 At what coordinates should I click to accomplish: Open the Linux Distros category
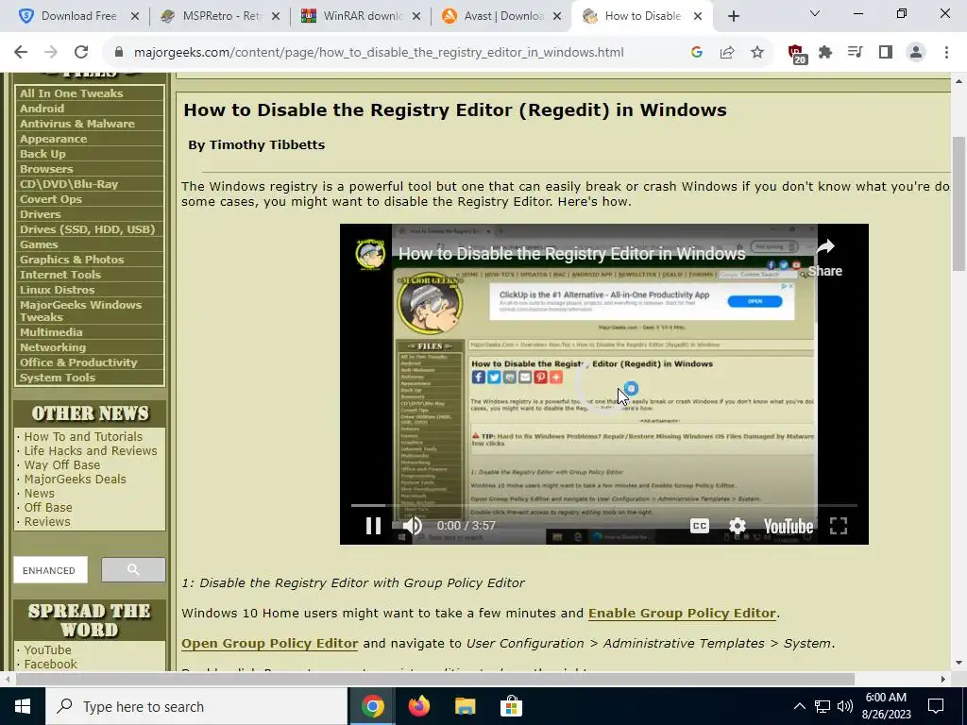click(57, 290)
